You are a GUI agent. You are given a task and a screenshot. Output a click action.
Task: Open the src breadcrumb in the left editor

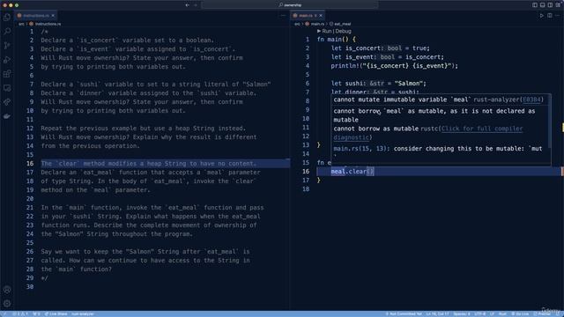click(21, 24)
